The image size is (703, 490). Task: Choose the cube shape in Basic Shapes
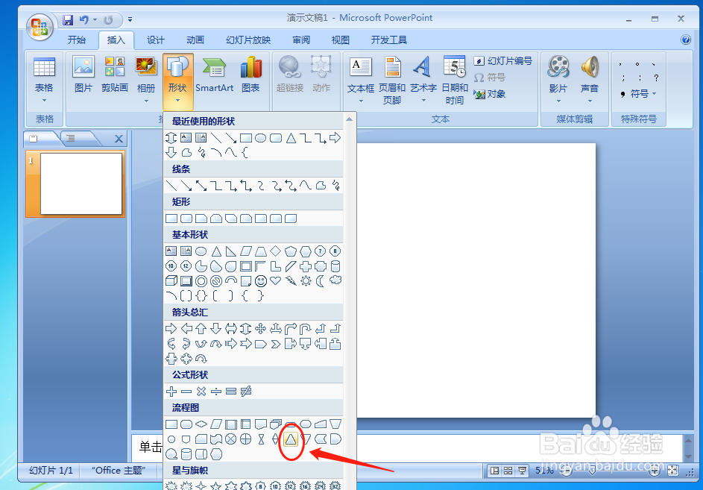(171, 281)
